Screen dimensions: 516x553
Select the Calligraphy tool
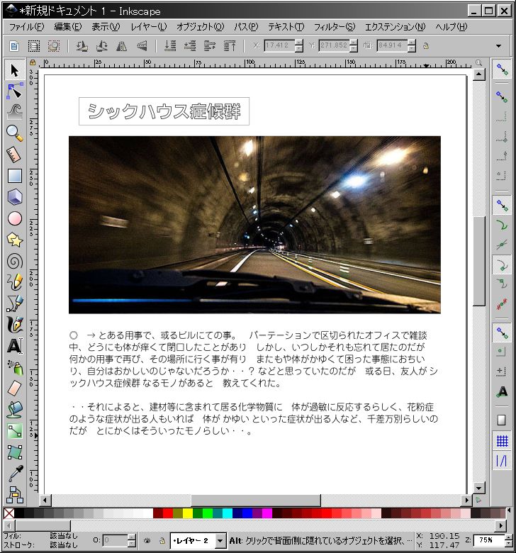[x=14, y=325]
